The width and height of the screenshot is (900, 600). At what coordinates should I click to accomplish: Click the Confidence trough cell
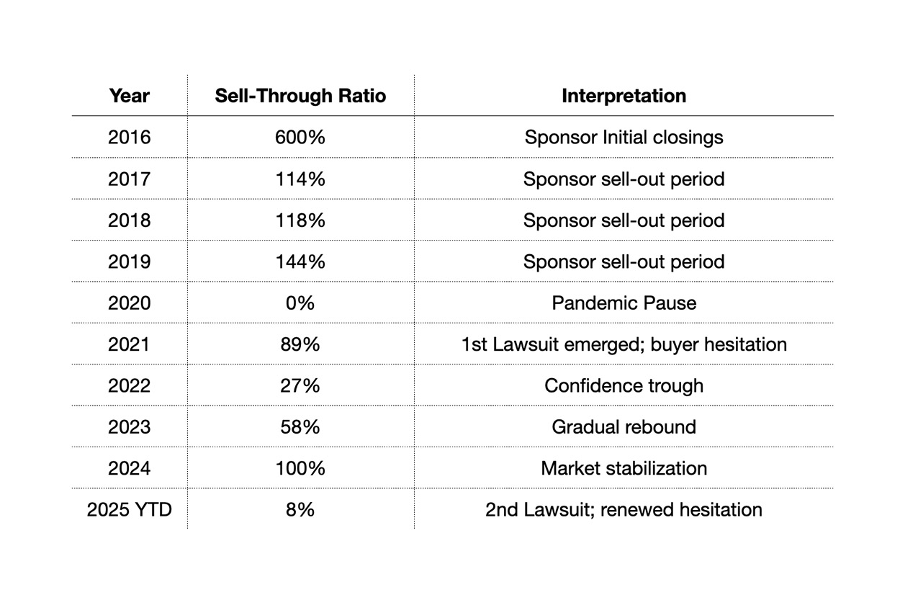(624, 385)
